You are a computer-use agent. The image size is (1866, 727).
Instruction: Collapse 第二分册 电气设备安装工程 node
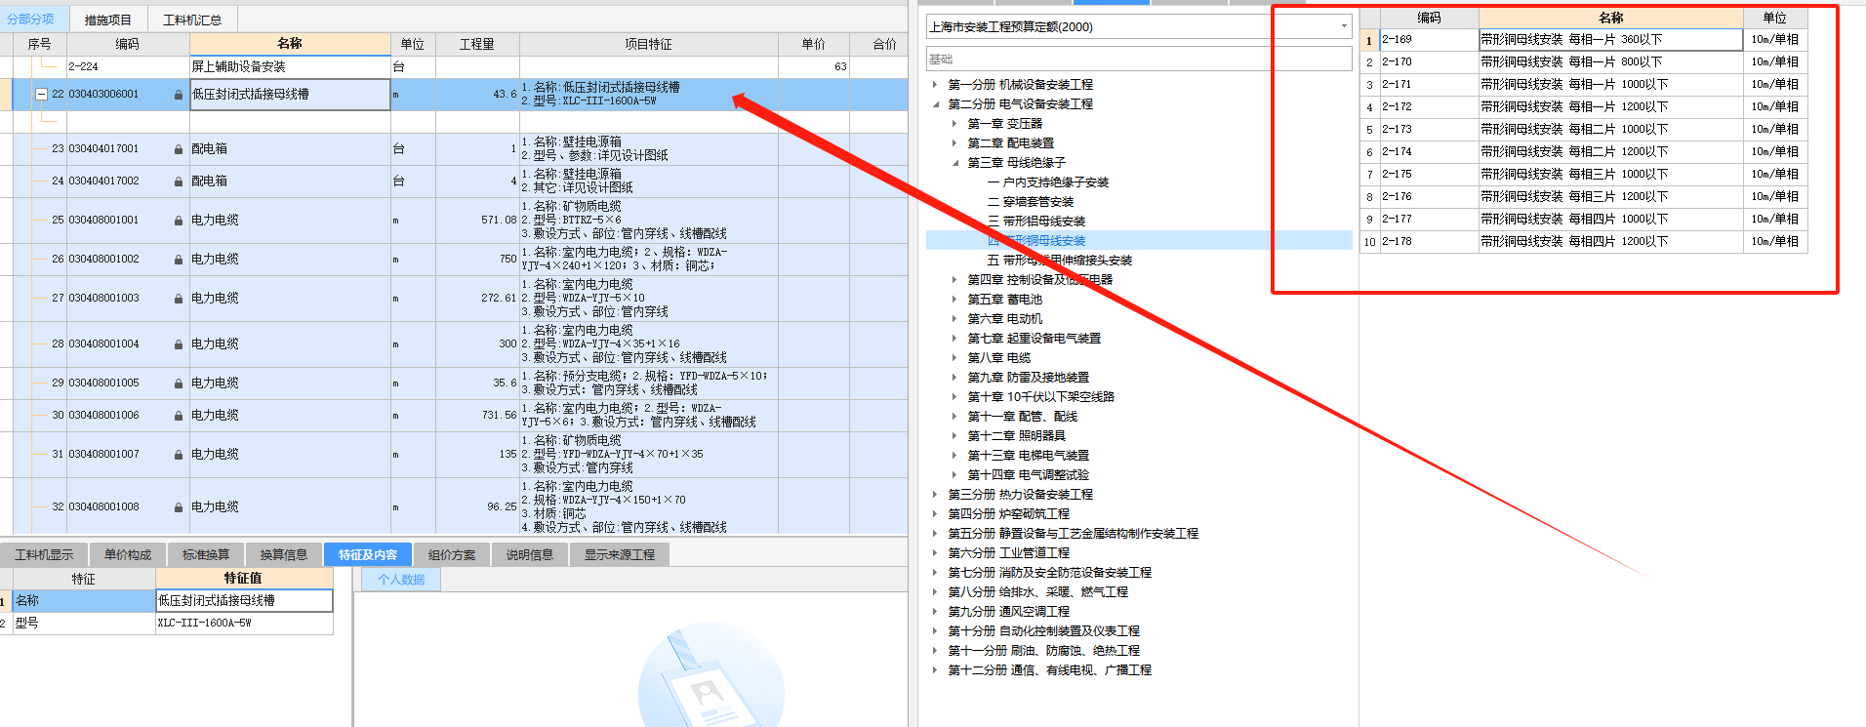tap(935, 104)
